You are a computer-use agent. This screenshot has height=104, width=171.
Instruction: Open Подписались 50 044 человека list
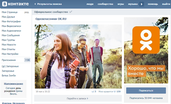click(146, 98)
